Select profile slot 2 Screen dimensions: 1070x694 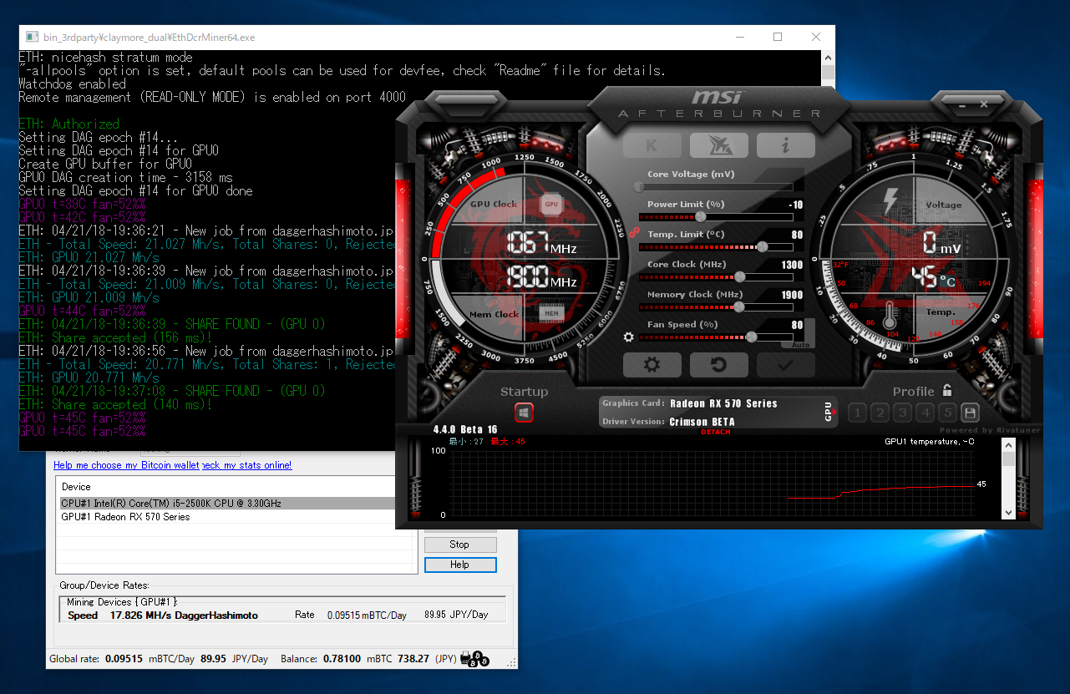[x=880, y=413]
